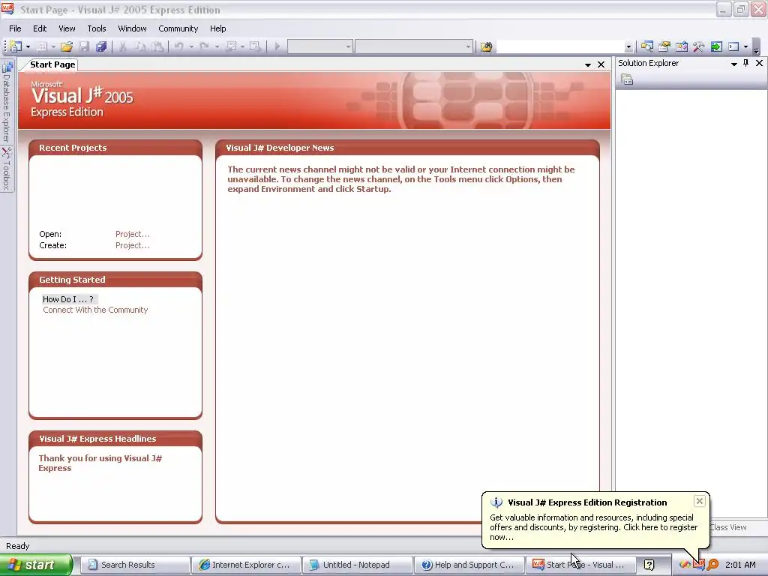Click the question mark help icon on taskbar
768x576 pixels.
(x=649, y=565)
